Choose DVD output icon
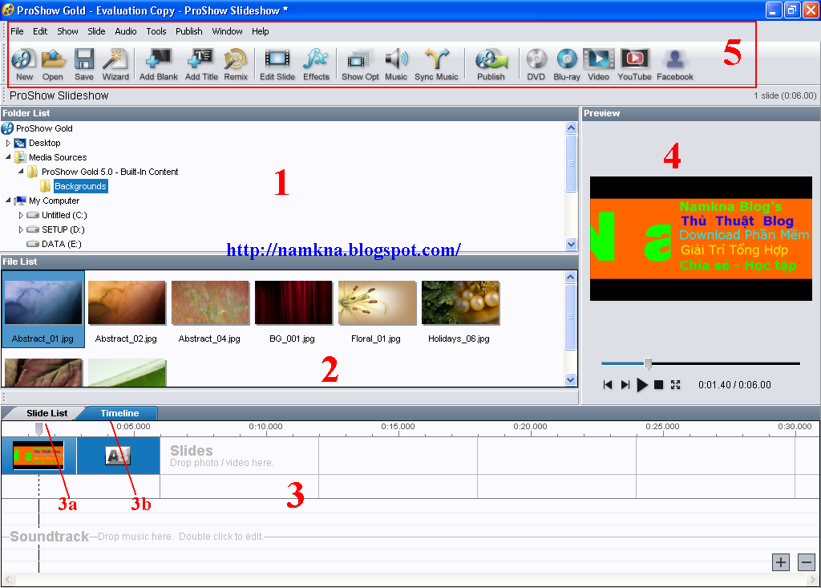Screen dimensions: 821x588 [x=536, y=64]
